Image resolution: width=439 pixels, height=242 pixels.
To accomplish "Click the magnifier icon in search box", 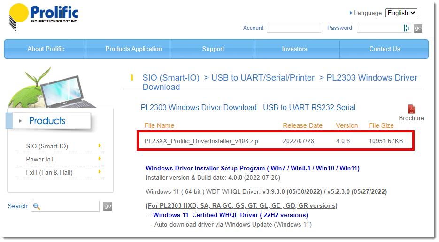I will pos(37,206).
